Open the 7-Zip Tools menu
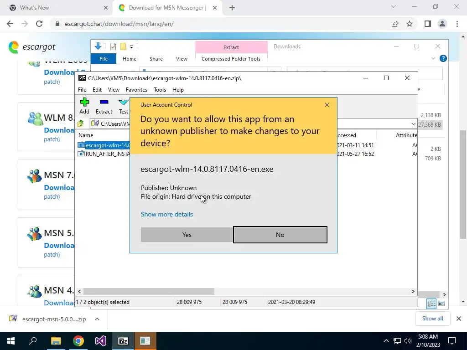 160,90
